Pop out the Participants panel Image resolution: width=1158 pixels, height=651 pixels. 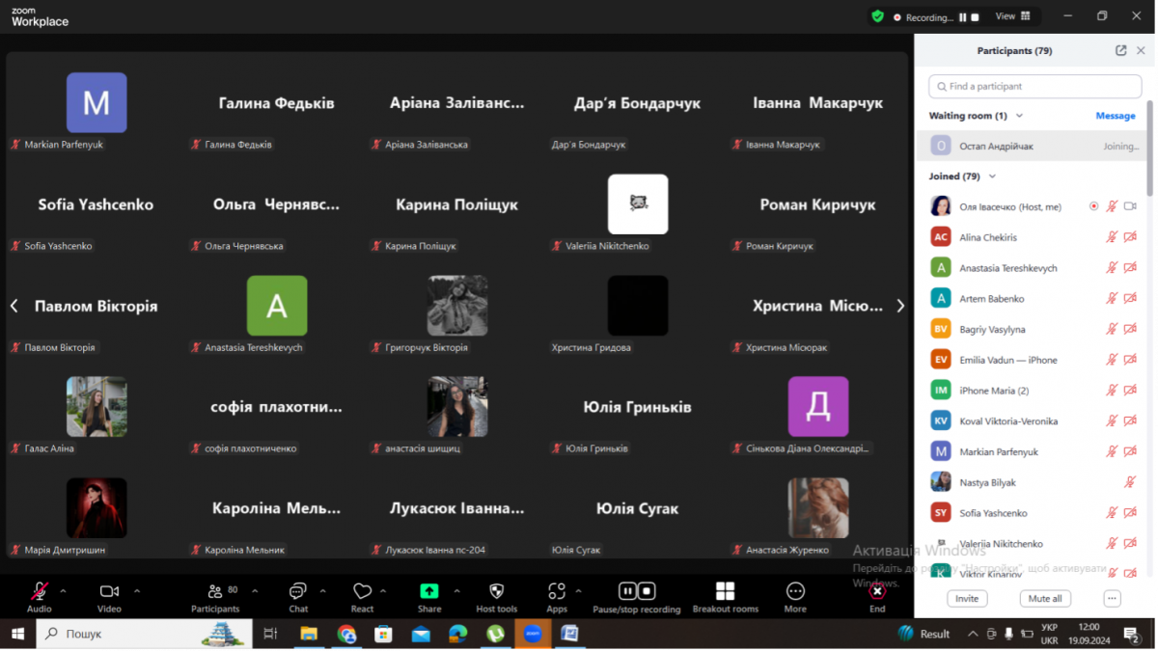click(1120, 51)
